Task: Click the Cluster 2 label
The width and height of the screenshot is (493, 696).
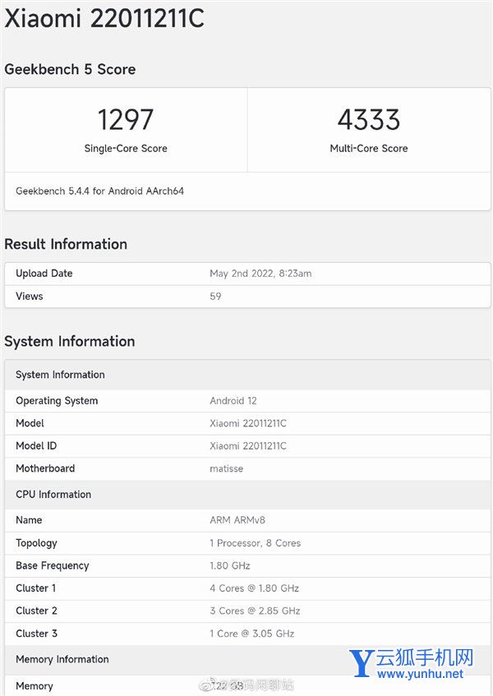Action: click(36, 611)
